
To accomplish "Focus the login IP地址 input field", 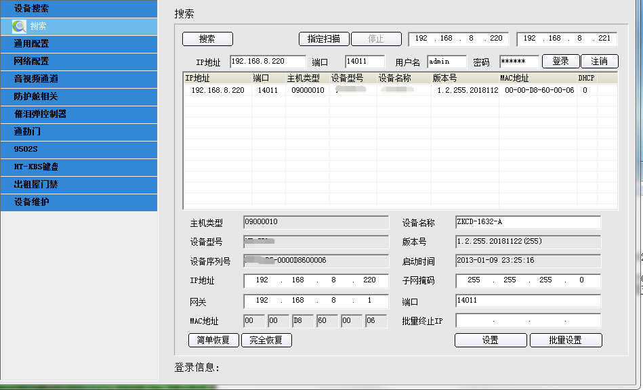I will 268,62.
